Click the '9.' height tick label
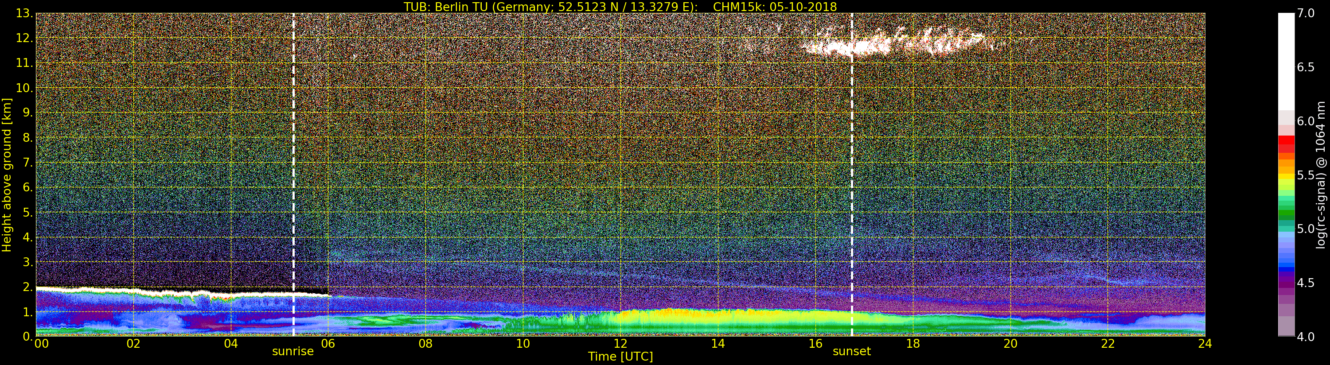Image resolution: width=1330 pixels, height=365 pixels. 27,113
